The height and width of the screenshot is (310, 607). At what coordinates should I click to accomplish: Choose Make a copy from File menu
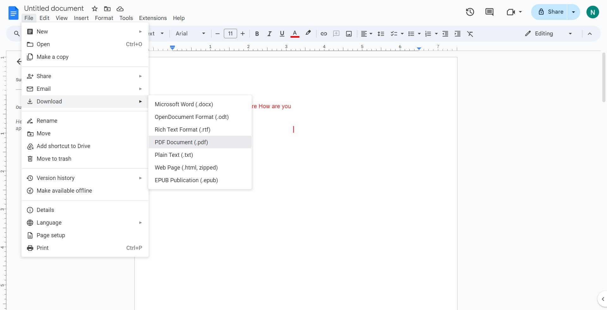pyautogui.click(x=52, y=57)
